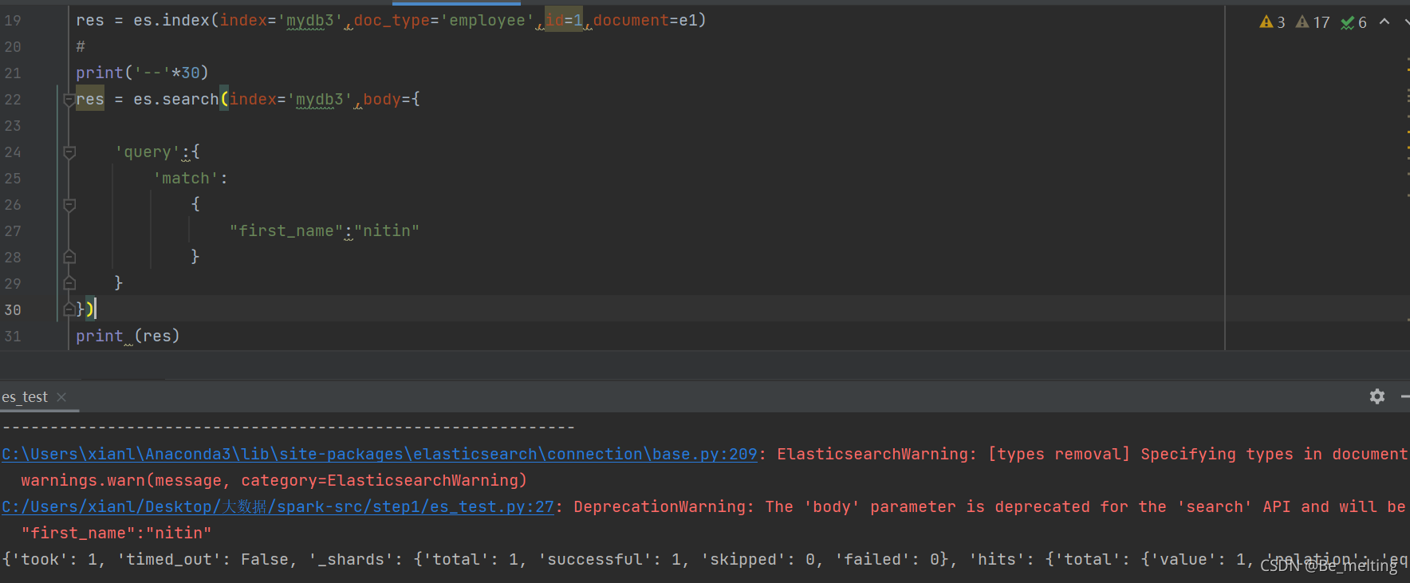This screenshot has width=1410, height=583.
Task: Click the DeprecationWarning message in console
Action: (990, 506)
